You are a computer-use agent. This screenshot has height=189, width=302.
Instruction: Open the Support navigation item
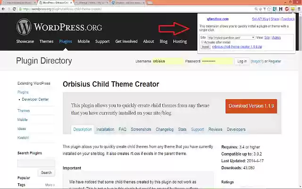tap(102, 42)
